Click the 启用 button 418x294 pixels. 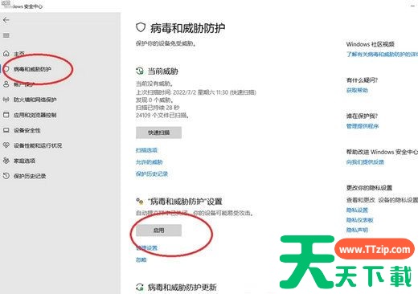[158, 231]
